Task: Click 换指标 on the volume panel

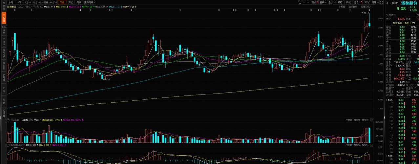Action: tap(365, 120)
